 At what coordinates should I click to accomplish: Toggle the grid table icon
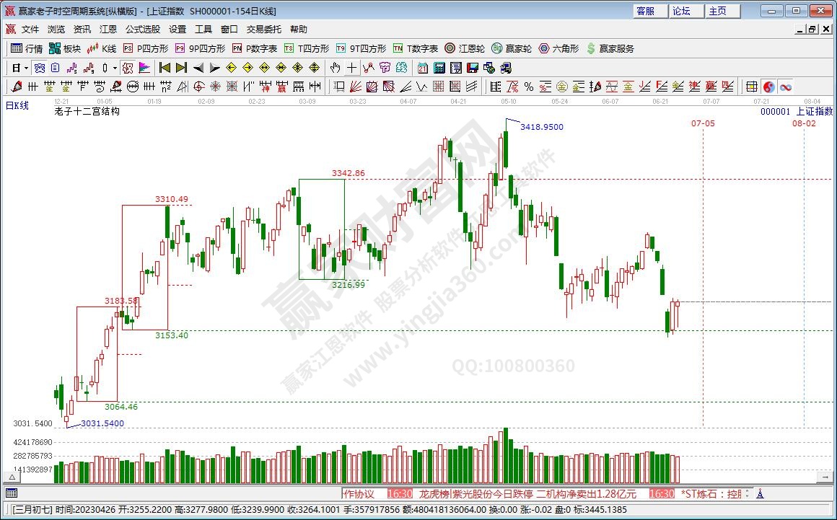coord(751,87)
